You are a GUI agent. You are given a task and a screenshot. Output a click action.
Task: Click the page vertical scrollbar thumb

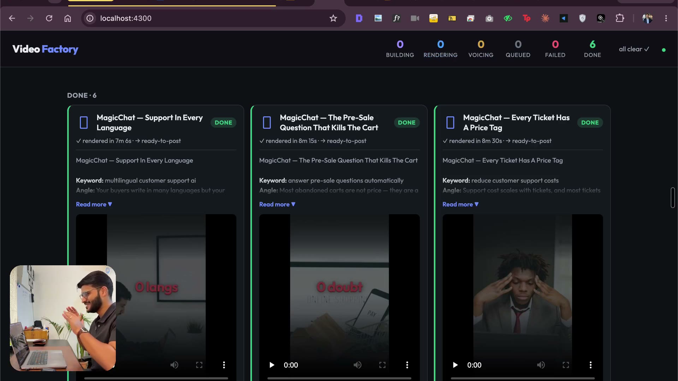tap(673, 198)
